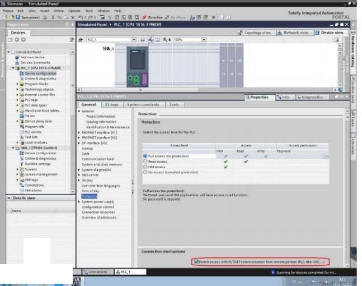
Task: Open the zoom level 100% dropdown
Action: (x=203, y=40)
